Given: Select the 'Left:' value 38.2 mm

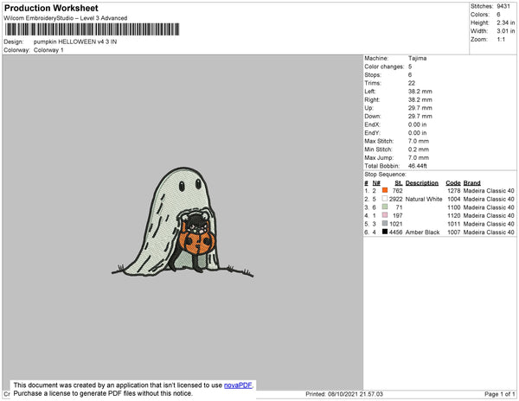Looking at the screenshot, I should coord(420,92).
